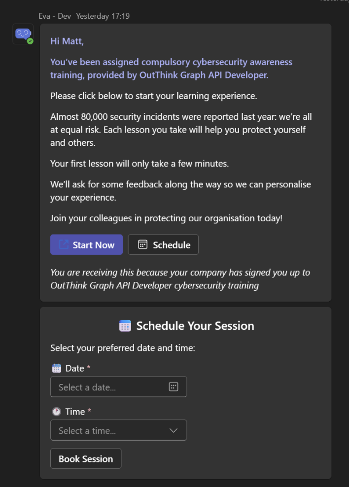349x487 pixels.
Task: Click the external-link icon in Start Now
Action: [x=64, y=245]
